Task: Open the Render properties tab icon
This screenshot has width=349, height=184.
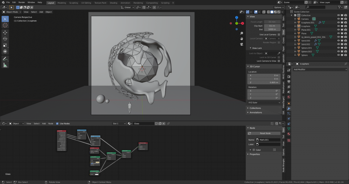Action: (x=289, y=76)
